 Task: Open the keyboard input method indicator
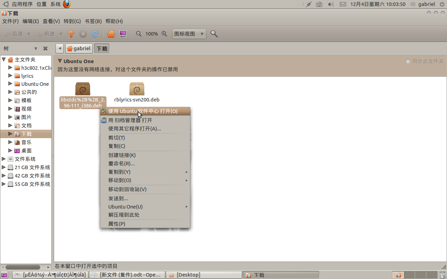[x=319, y=4]
